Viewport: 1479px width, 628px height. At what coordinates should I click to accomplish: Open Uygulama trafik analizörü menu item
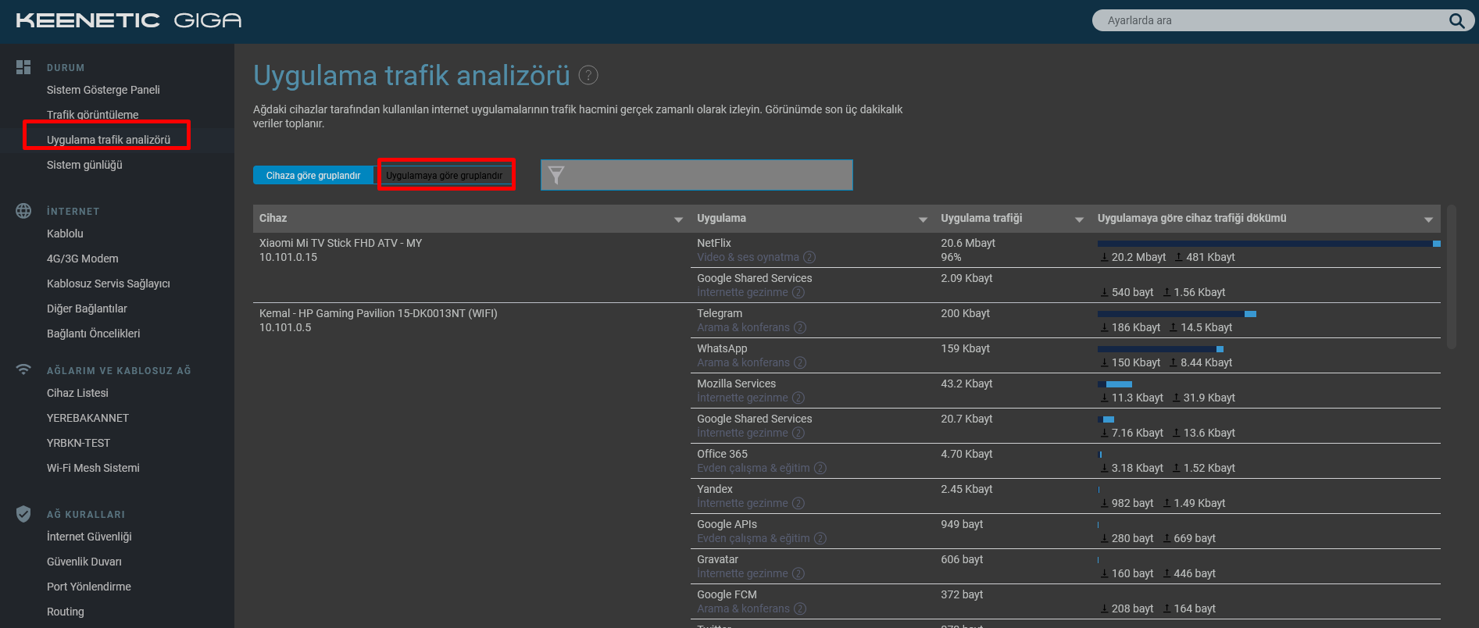109,140
